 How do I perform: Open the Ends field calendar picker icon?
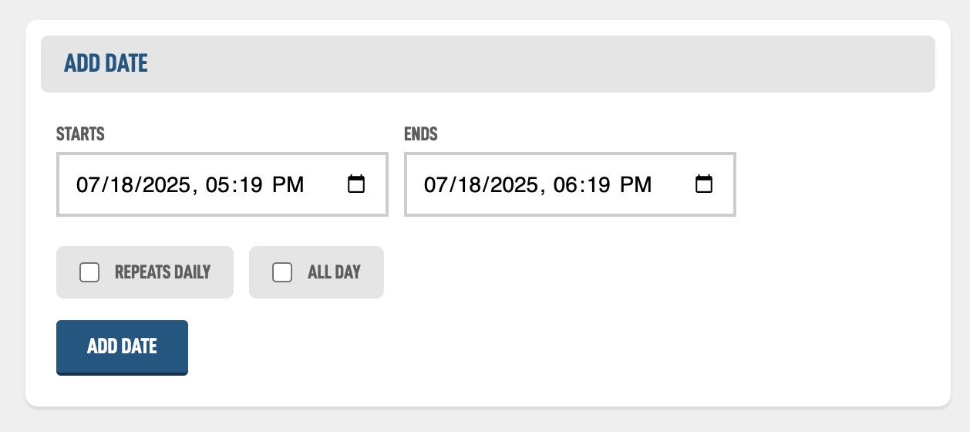pyautogui.click(x=704, y=184)
